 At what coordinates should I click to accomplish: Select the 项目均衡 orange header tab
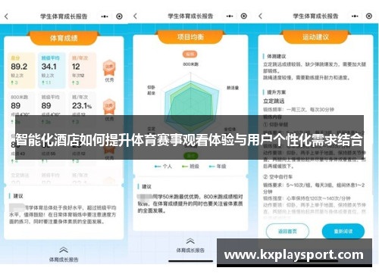point(190,37)
